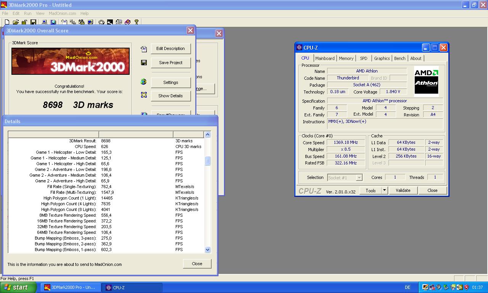Click the globe icon beside Settings
The width and height of the screenshot is (488, 293).
point(144,82)
